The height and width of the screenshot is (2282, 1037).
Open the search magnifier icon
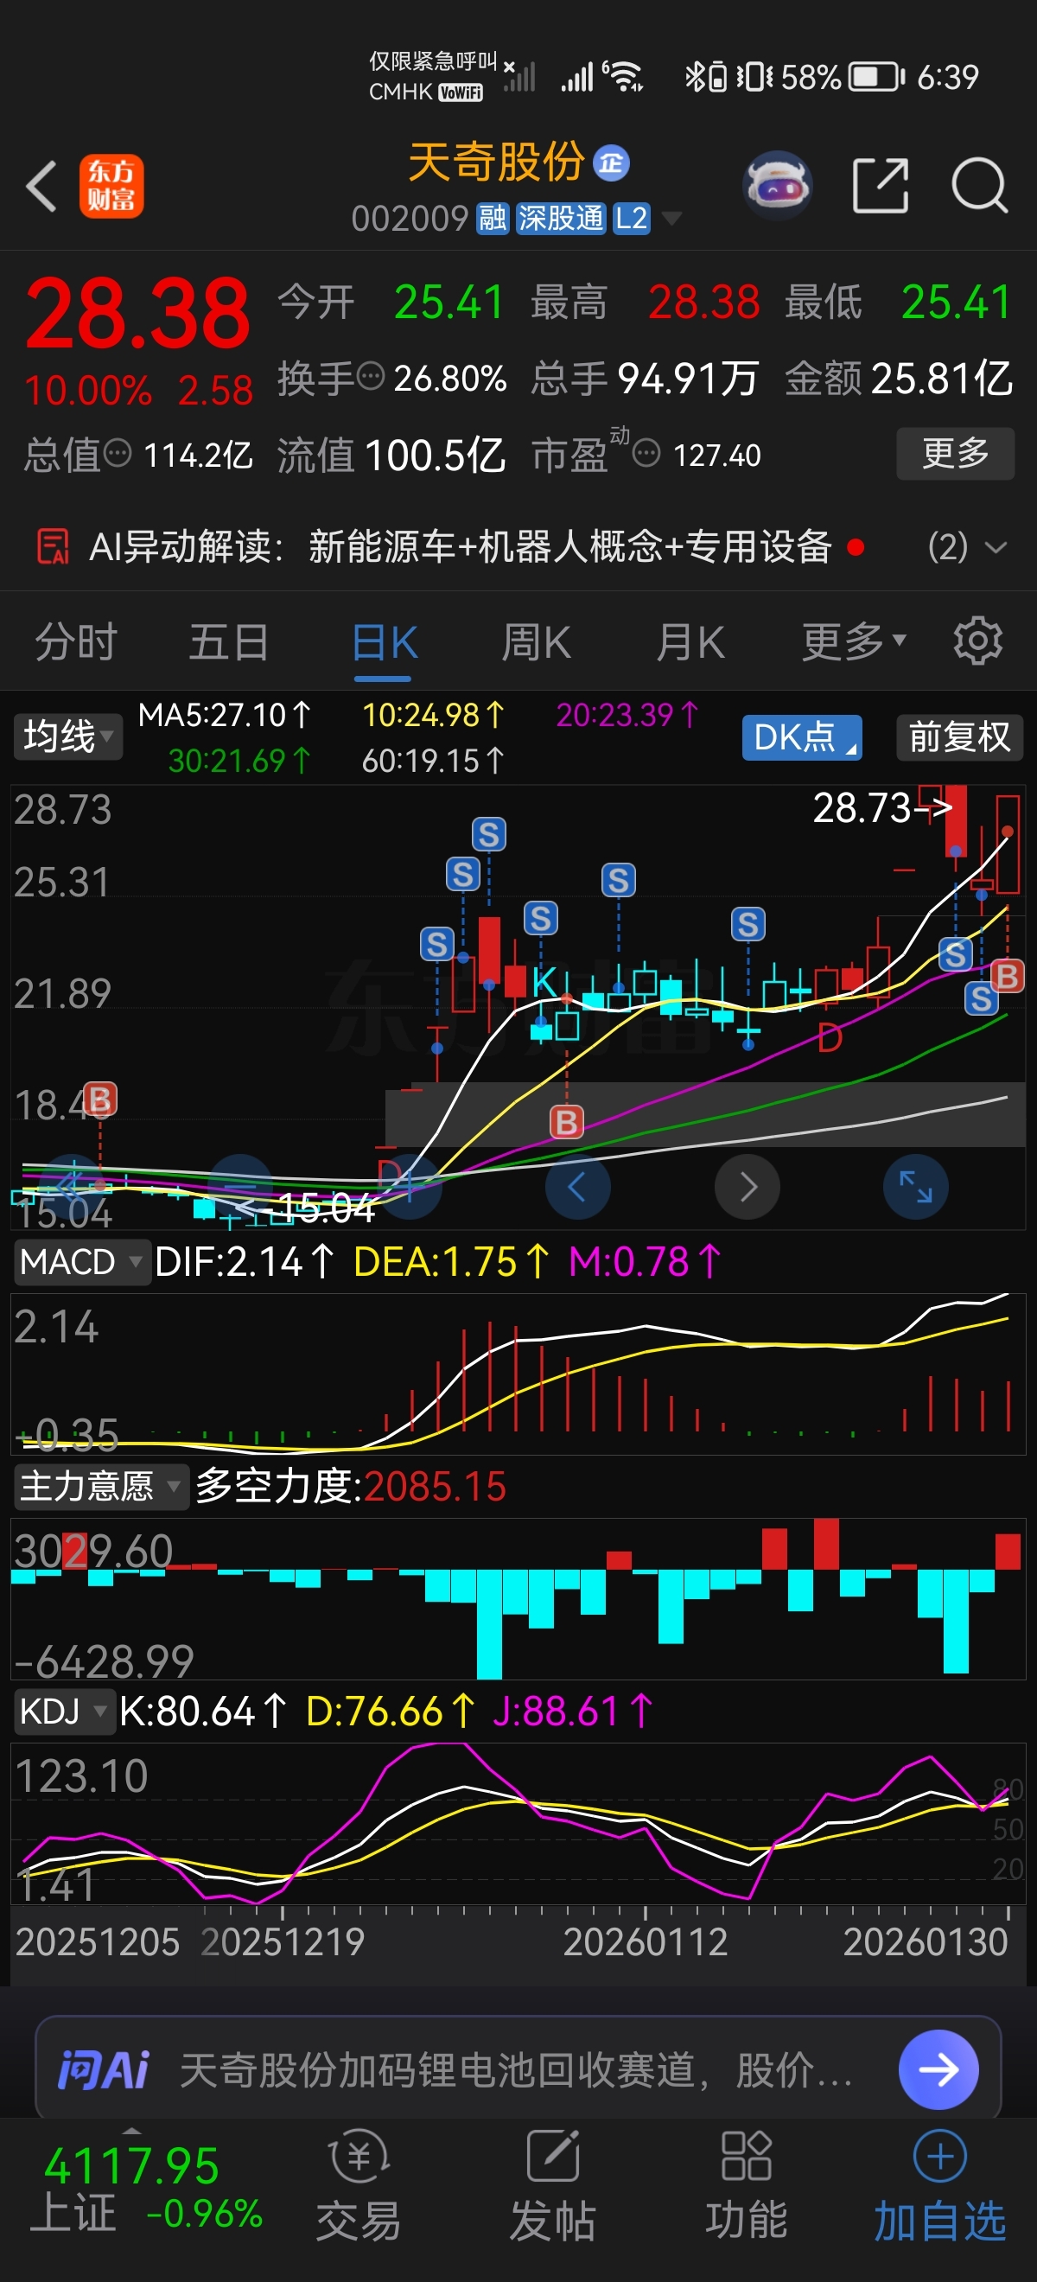point(979,186)
